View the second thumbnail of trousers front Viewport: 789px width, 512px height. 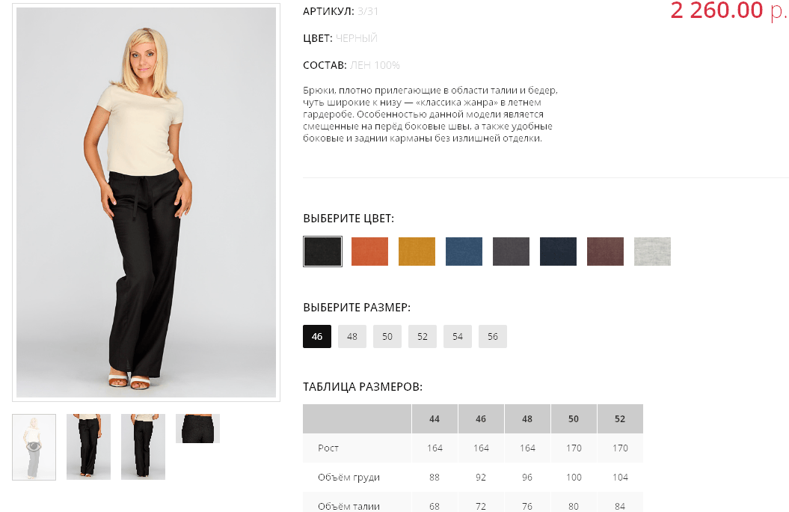[88, 447]
